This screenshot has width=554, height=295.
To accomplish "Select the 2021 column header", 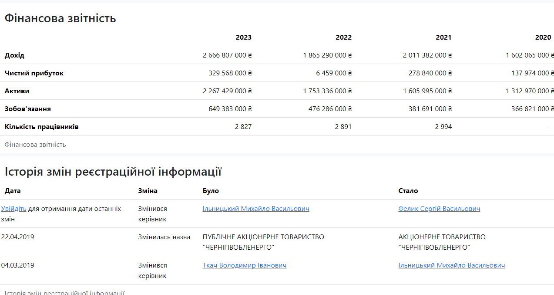I will (x=443, y=37).
